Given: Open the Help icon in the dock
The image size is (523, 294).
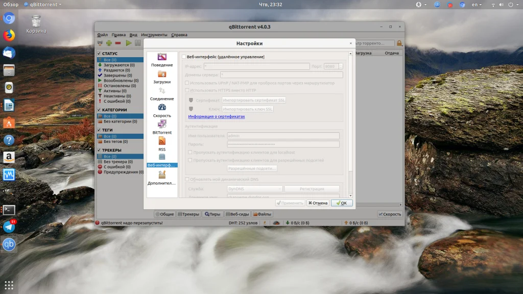Looking at the screenshot, I should (9, 140).
